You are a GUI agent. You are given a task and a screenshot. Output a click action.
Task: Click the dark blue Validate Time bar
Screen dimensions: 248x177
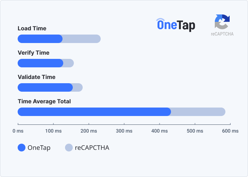(x=45, y=87)
